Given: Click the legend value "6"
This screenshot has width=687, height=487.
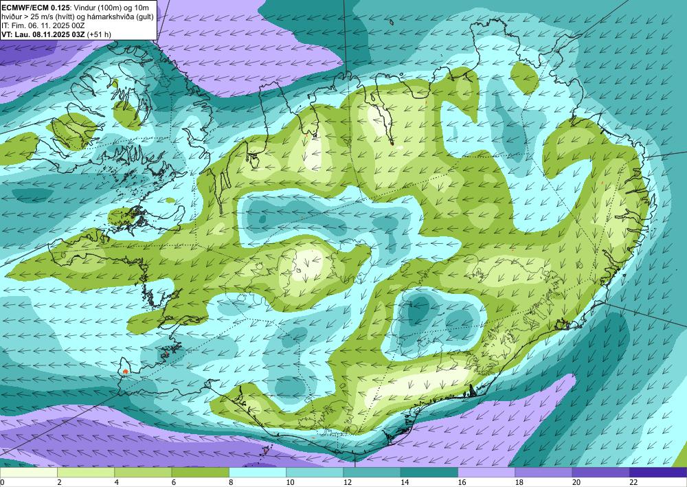Looking at the screenshot, I should 174,482.
